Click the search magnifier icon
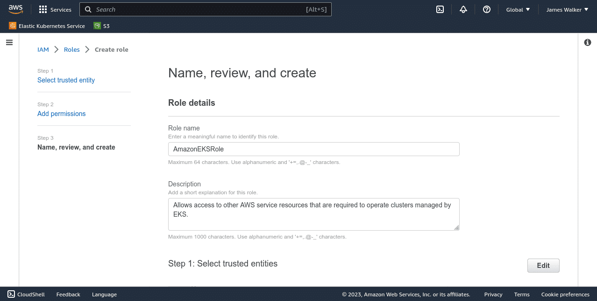597x301 pixels. (88, 9)
